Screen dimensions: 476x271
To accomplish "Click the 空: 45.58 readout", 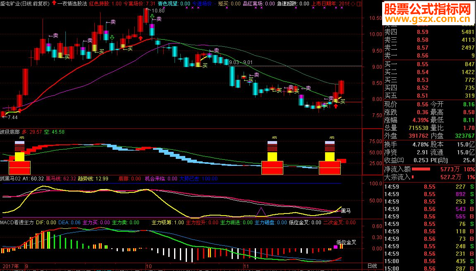I will tap(54, 132).
